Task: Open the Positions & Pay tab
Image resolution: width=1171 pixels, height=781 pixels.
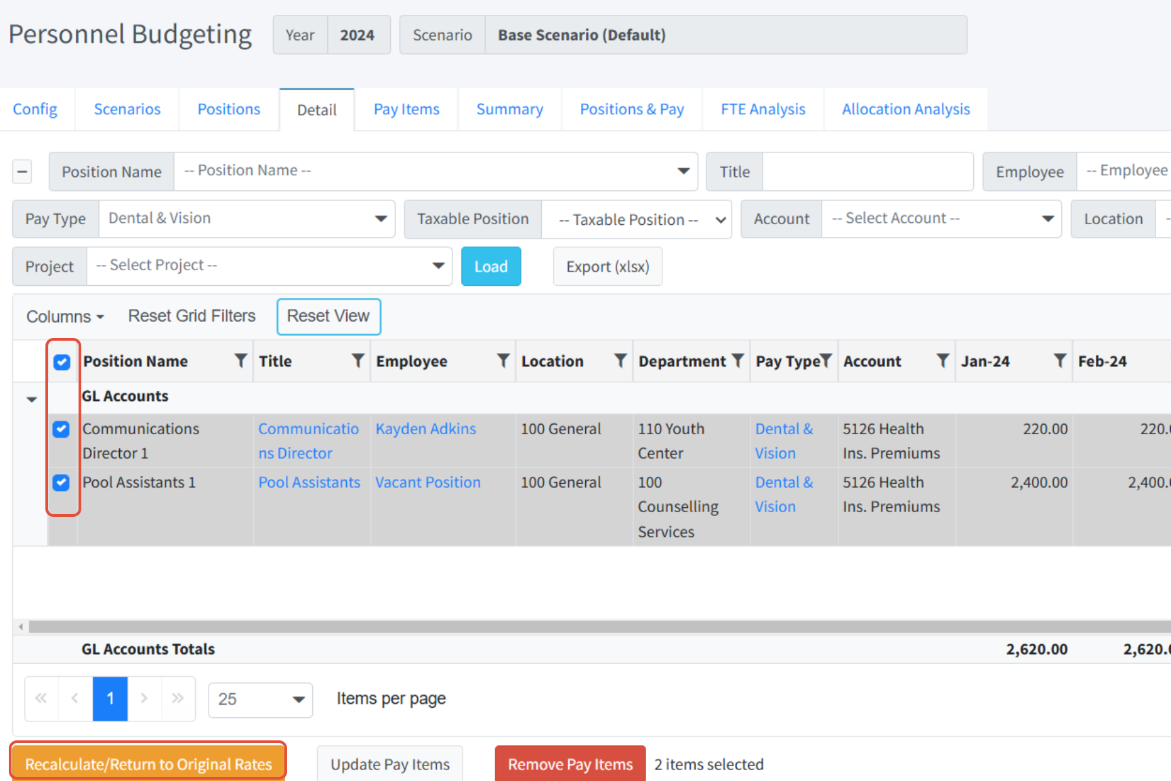Action: [632, 109]
